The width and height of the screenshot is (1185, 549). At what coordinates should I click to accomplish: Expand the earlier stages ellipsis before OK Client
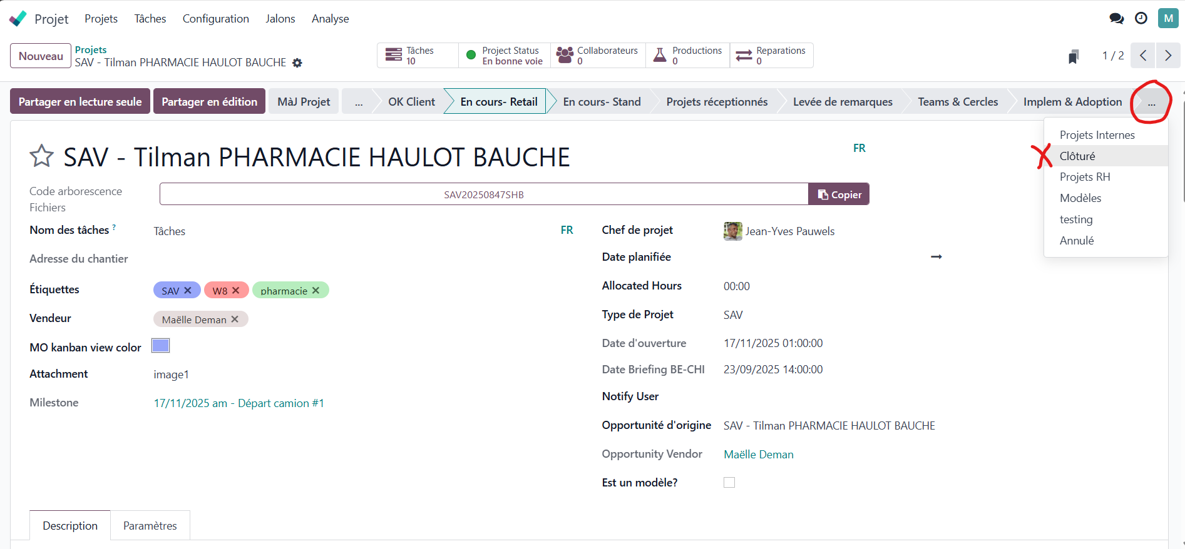(x=359, y=102)
